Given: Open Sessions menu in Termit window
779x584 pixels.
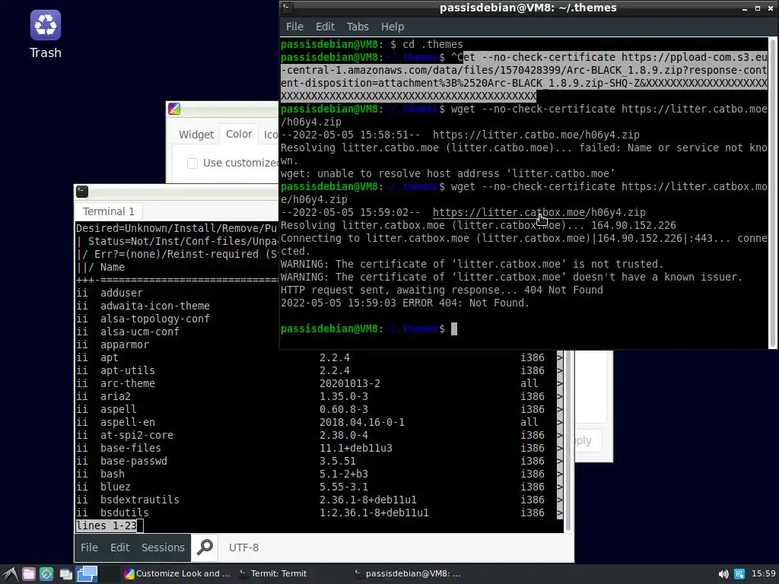Looking at the screenshot, I should point(163,547).
